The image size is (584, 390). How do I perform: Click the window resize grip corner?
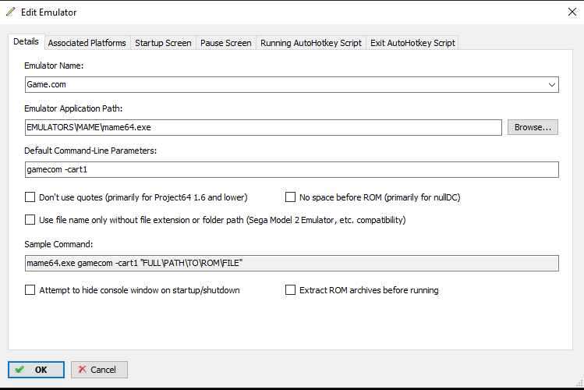coord(579,383)
